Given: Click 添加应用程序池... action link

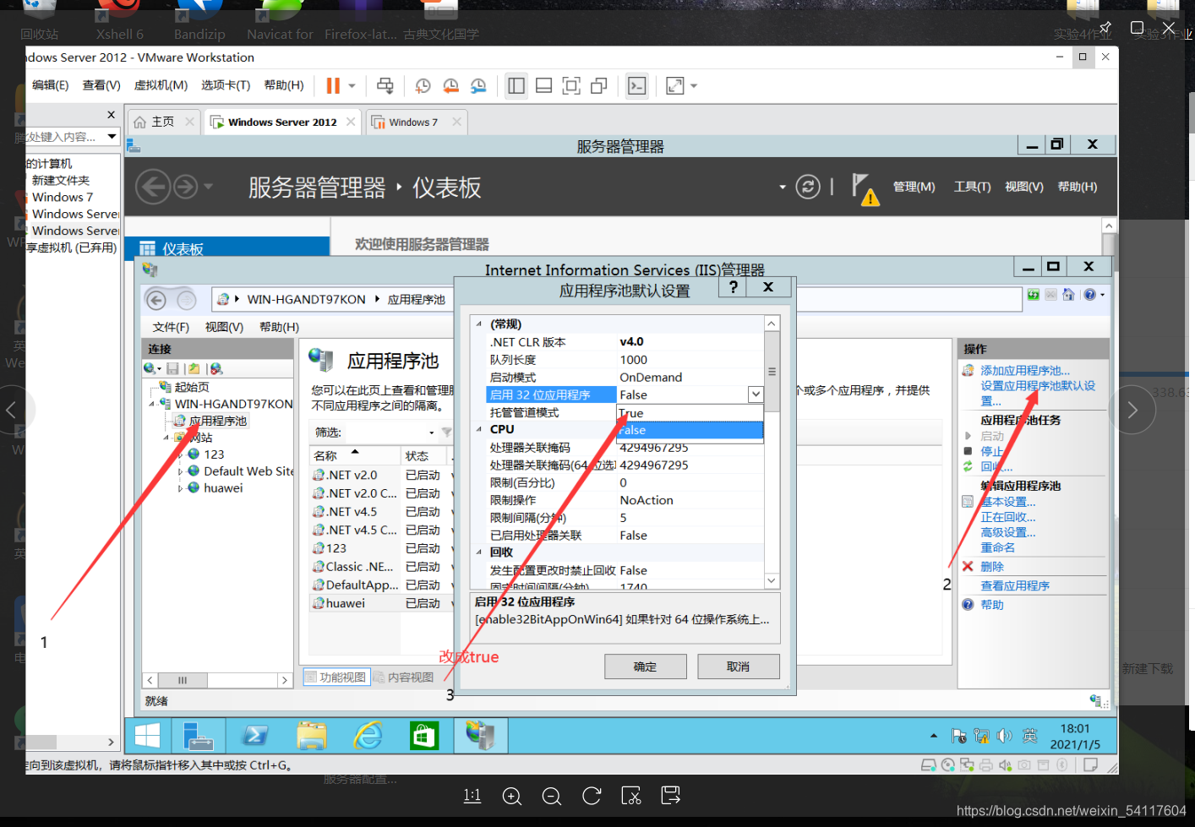Looking at the screenshot, I should 1025,371.
